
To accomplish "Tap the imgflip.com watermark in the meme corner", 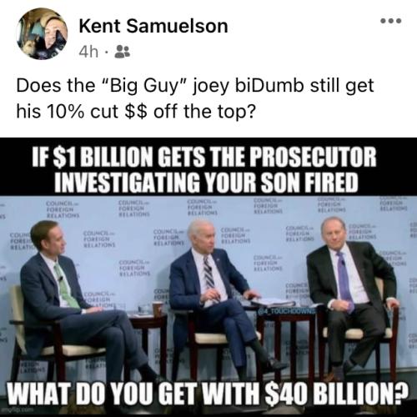I will (18, 409).
